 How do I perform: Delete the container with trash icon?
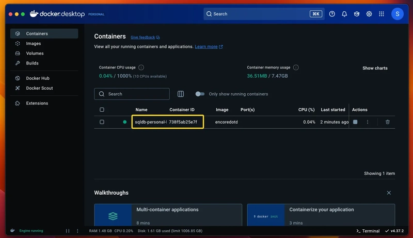(x=388, y=122)
